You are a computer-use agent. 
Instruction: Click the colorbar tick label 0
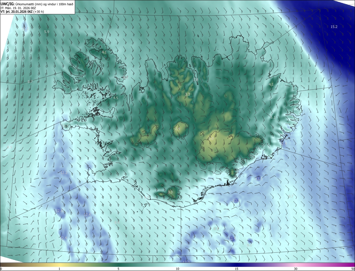coord(1,269)
